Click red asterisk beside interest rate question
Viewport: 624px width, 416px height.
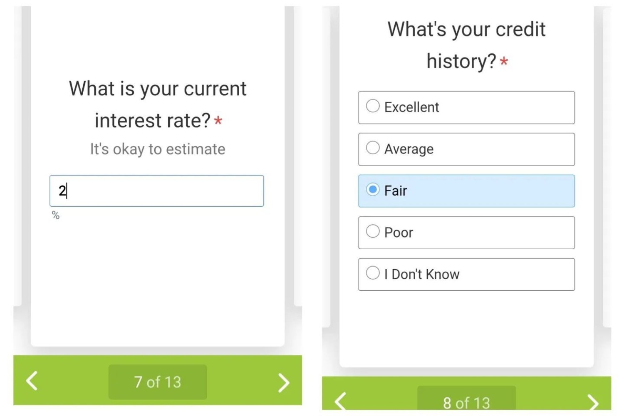(218, 121)
